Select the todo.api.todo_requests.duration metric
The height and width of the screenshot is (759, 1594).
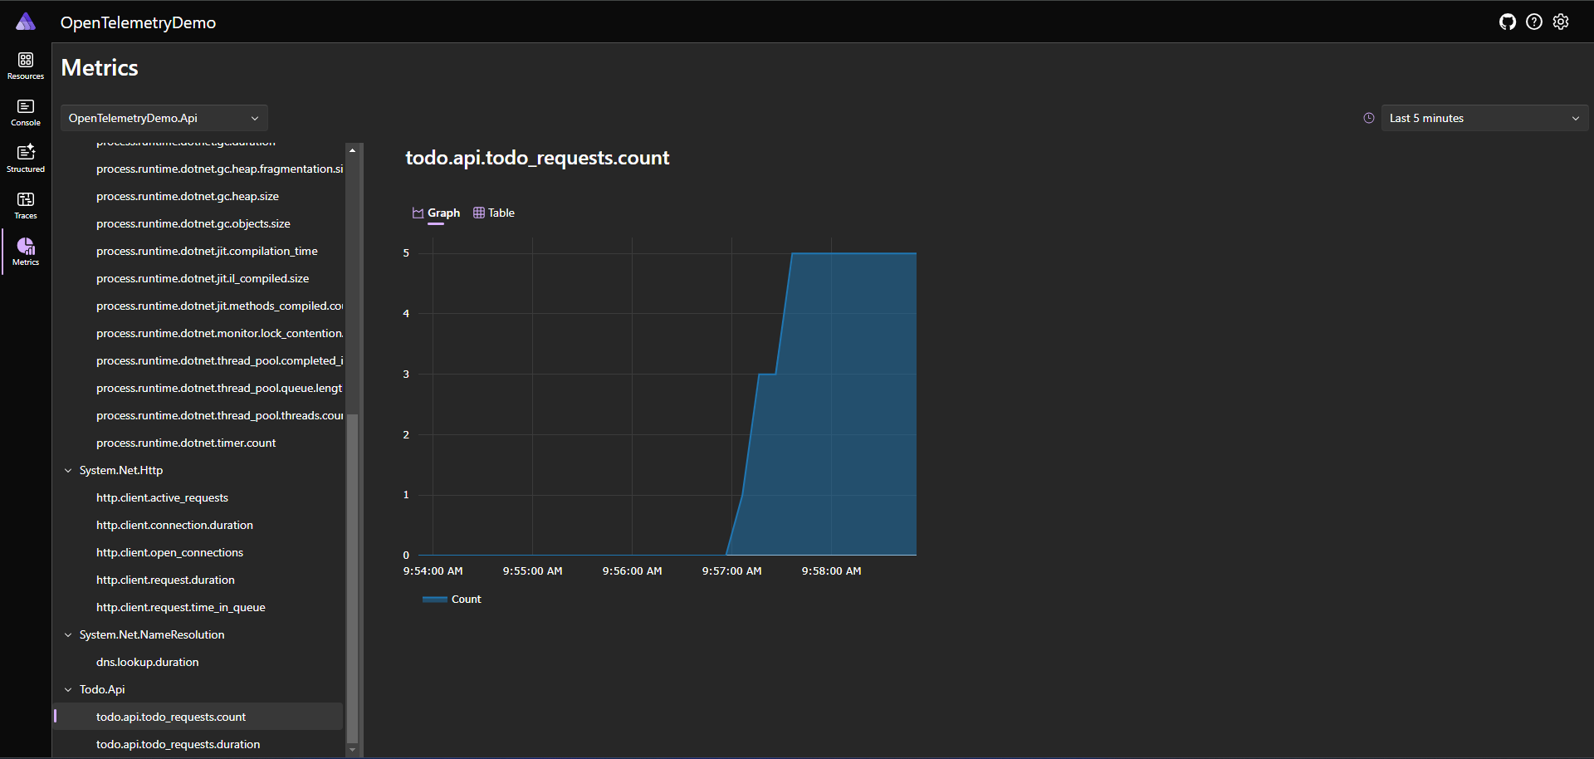[178, 744]
